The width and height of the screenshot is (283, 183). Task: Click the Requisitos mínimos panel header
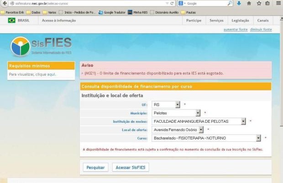coord(41,66)
